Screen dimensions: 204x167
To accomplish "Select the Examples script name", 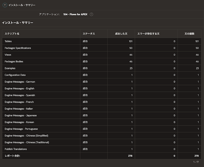I will tap(10, 68).
